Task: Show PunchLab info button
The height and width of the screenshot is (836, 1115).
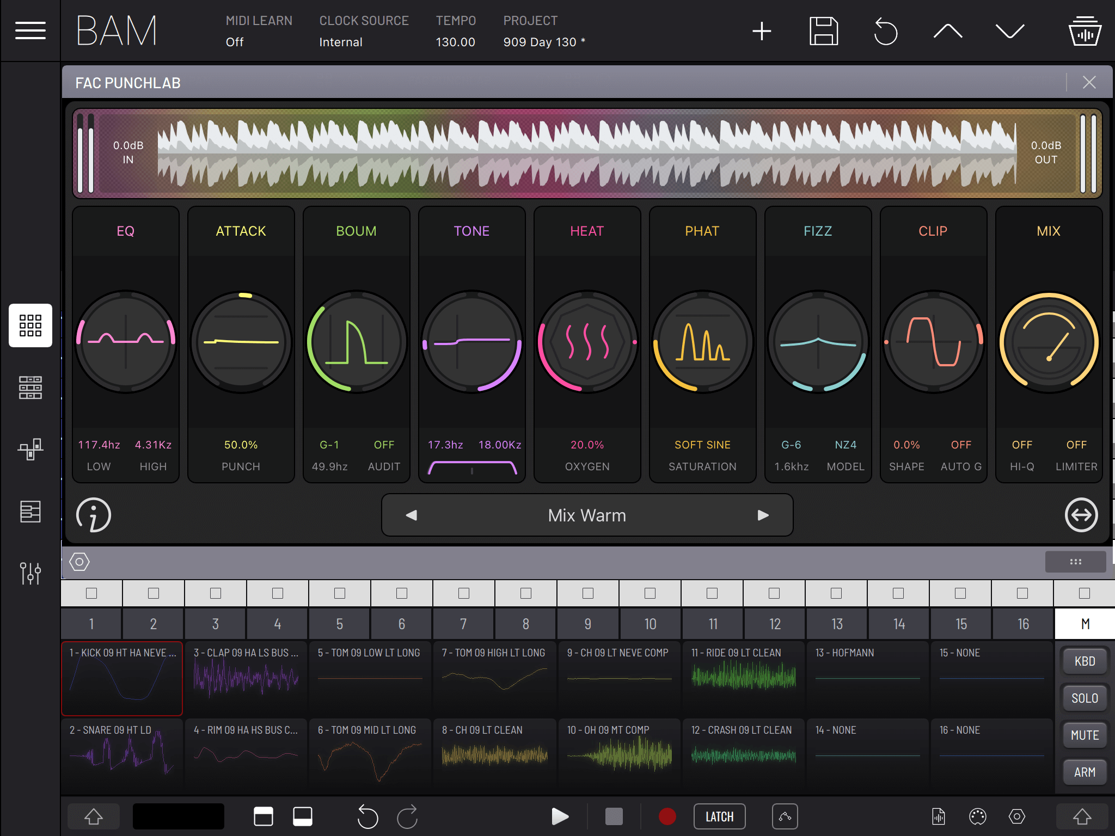Action: [94, 515]
